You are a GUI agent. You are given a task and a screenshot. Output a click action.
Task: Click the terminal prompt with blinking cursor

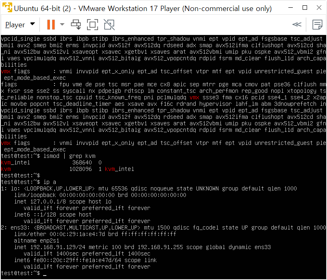[x=24, y=273]
